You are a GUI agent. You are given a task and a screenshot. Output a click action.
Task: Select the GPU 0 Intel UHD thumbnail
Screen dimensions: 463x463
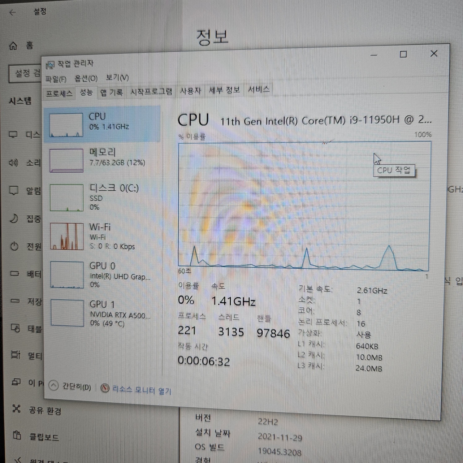click(x=67, y=275)
